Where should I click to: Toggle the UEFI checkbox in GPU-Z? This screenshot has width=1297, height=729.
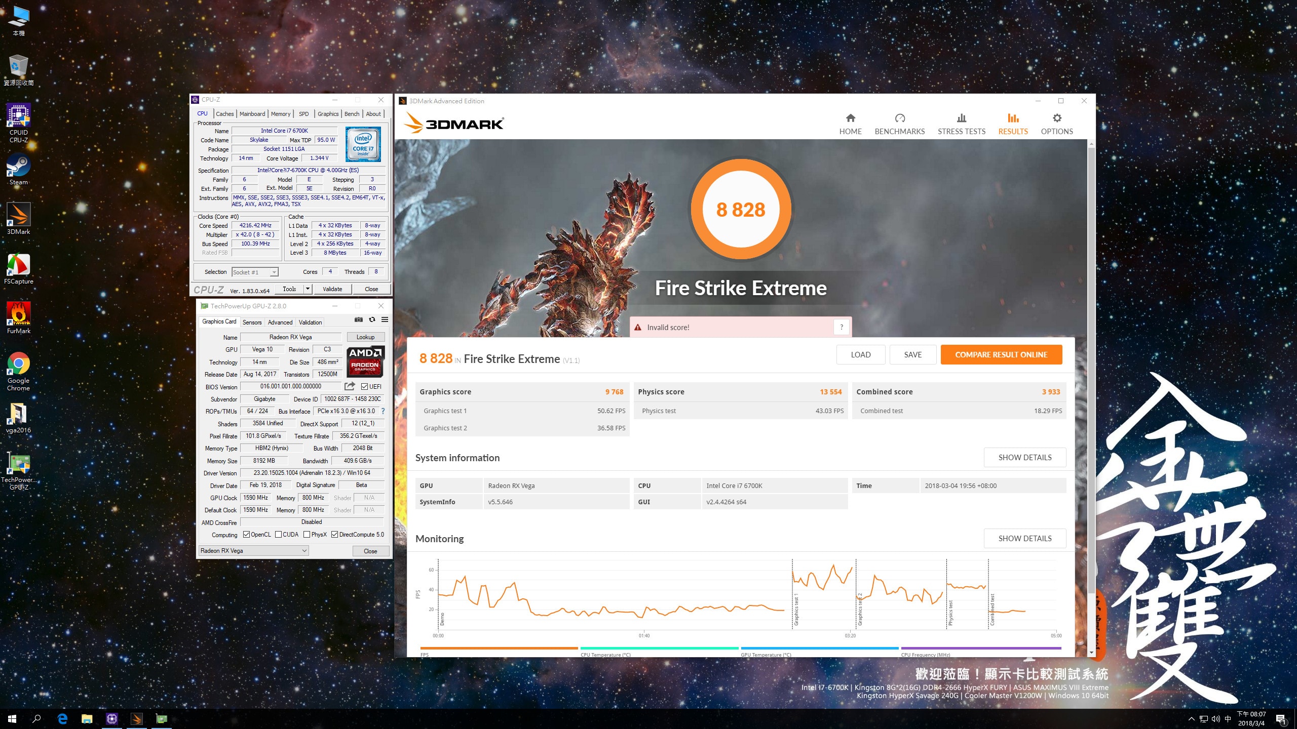tap(364, 386)
